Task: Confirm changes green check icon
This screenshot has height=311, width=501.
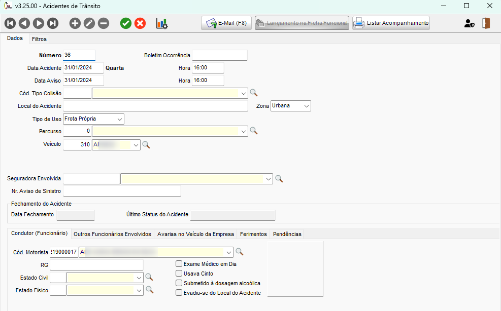Action: pos(126,23)
